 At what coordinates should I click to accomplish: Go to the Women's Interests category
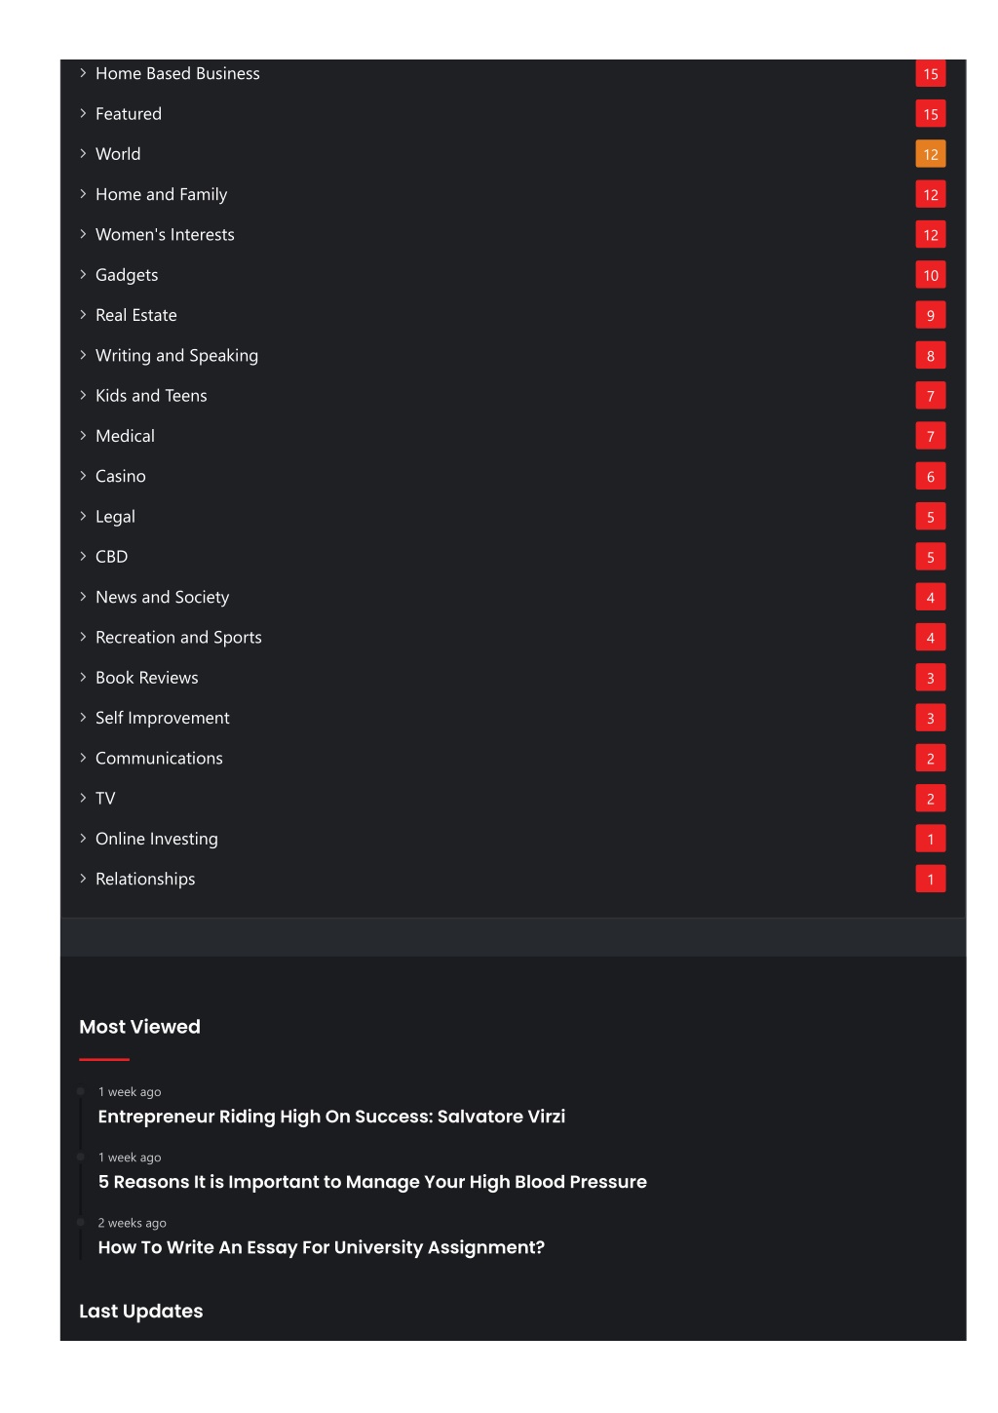coord(165,235)
